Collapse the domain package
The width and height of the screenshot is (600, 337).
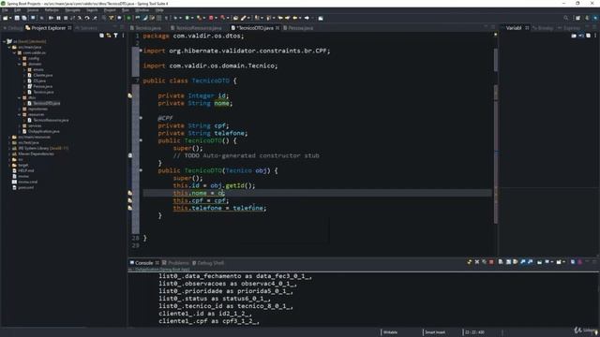pyautogui.click(x=20, y=64)
